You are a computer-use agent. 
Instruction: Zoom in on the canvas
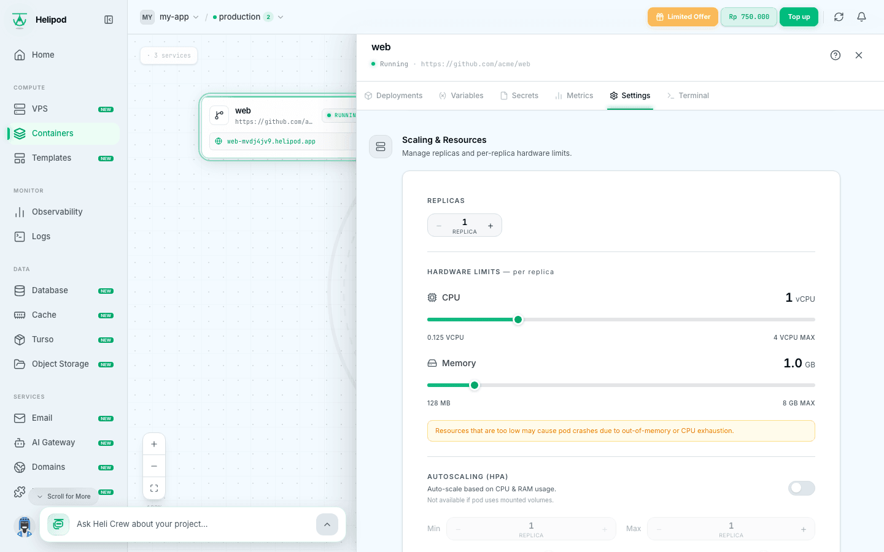click(154, 444)
